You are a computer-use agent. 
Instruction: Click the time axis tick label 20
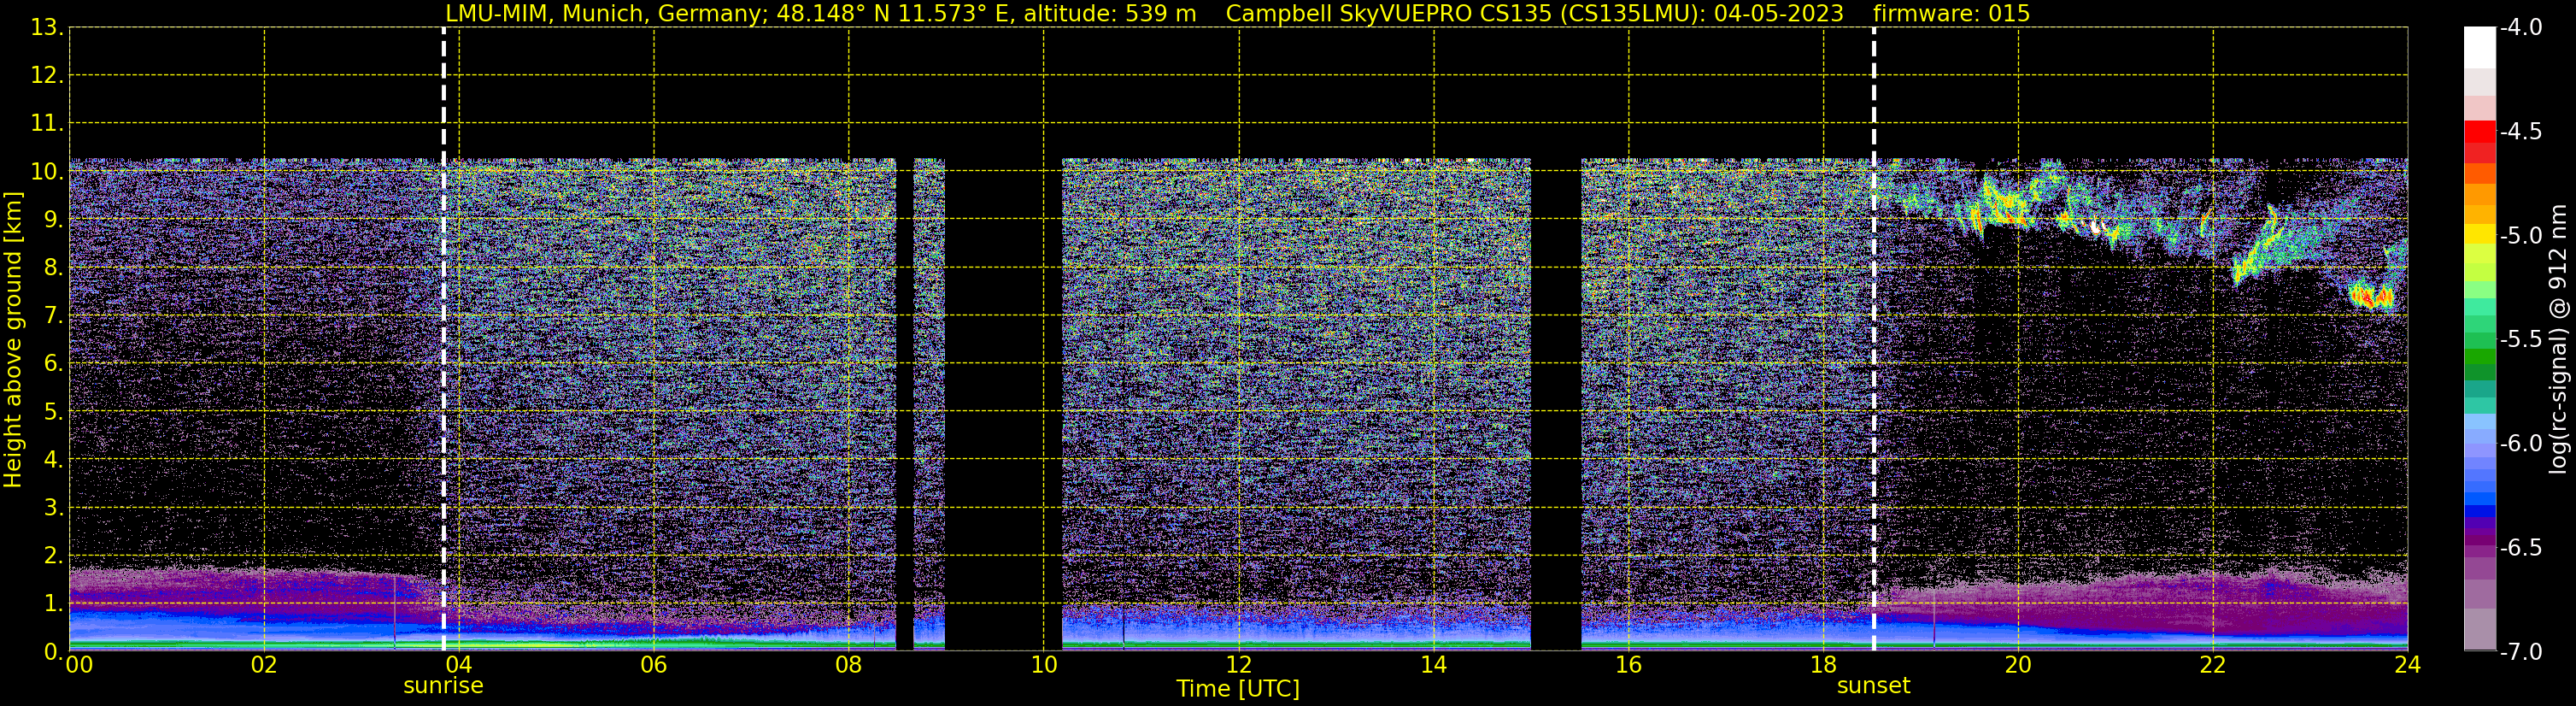point(2018,665)
